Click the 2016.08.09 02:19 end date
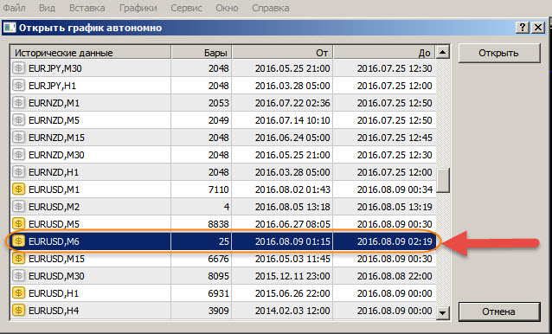 point(395,241)
